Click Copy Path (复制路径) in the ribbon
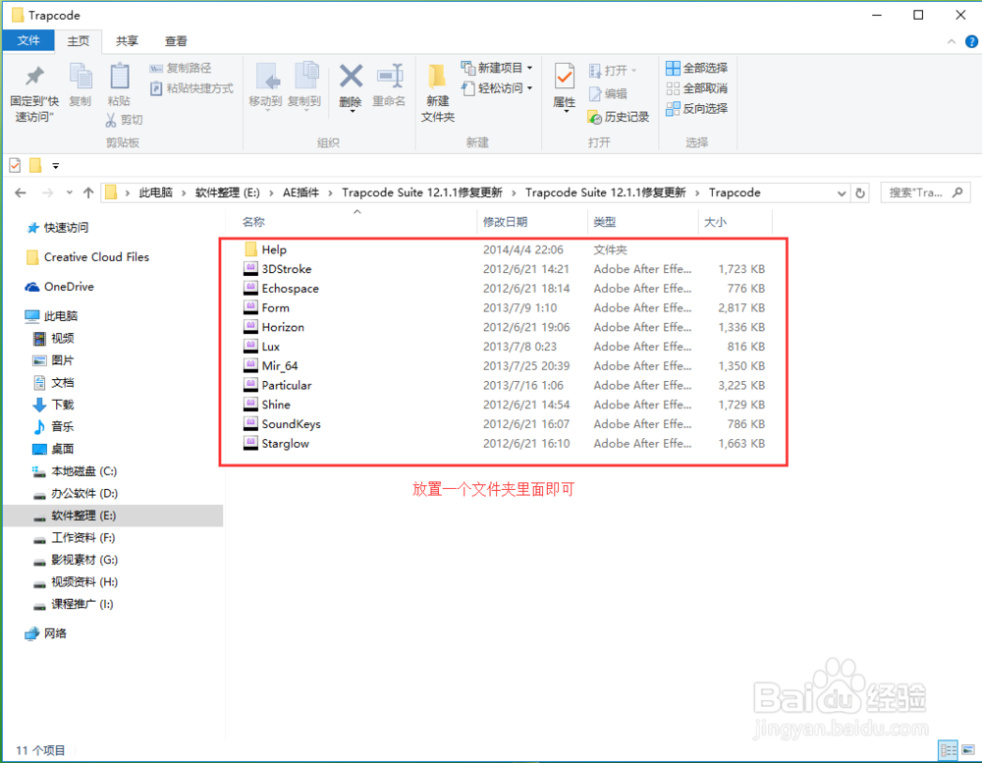The height and width of the screenshot is (763, 982). click(181, 69)
